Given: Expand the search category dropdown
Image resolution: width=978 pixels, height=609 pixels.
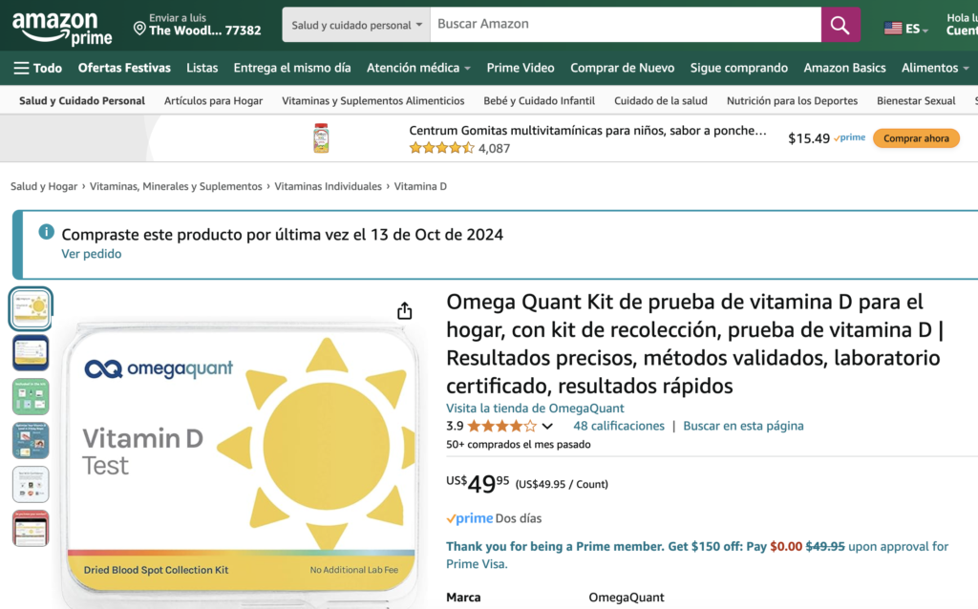Looking at the screenshot, I should pos(356,25).
